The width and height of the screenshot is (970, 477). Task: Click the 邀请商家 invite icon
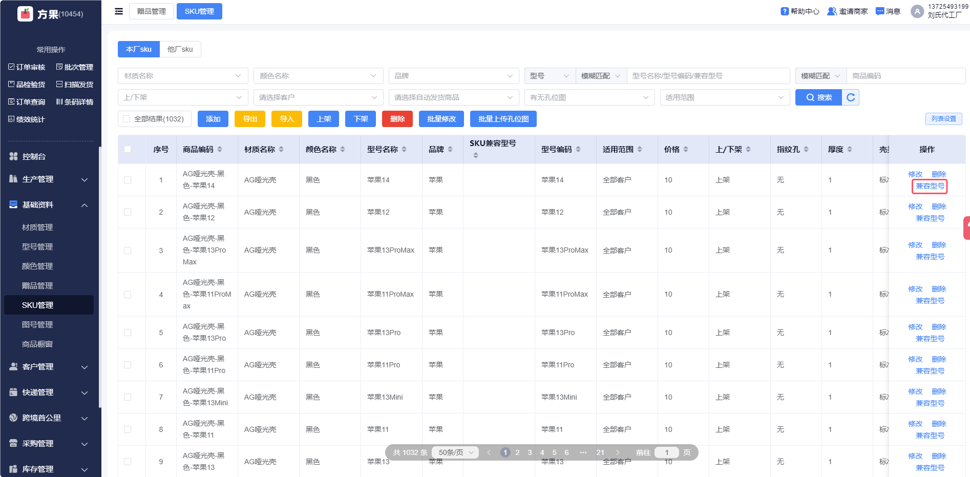[832, 11]
